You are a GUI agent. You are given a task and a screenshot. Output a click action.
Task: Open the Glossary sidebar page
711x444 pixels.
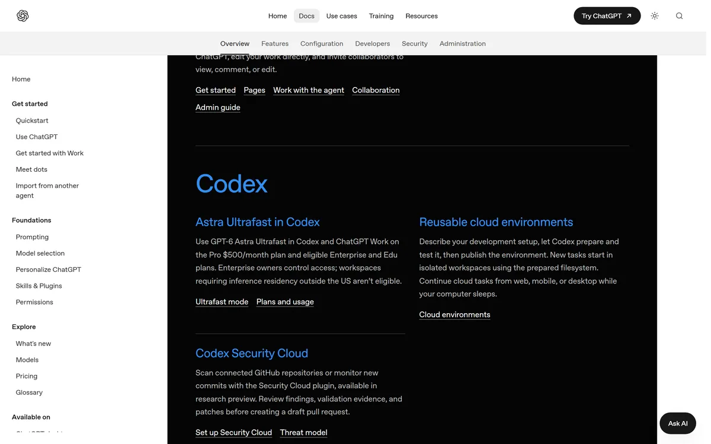29,392
